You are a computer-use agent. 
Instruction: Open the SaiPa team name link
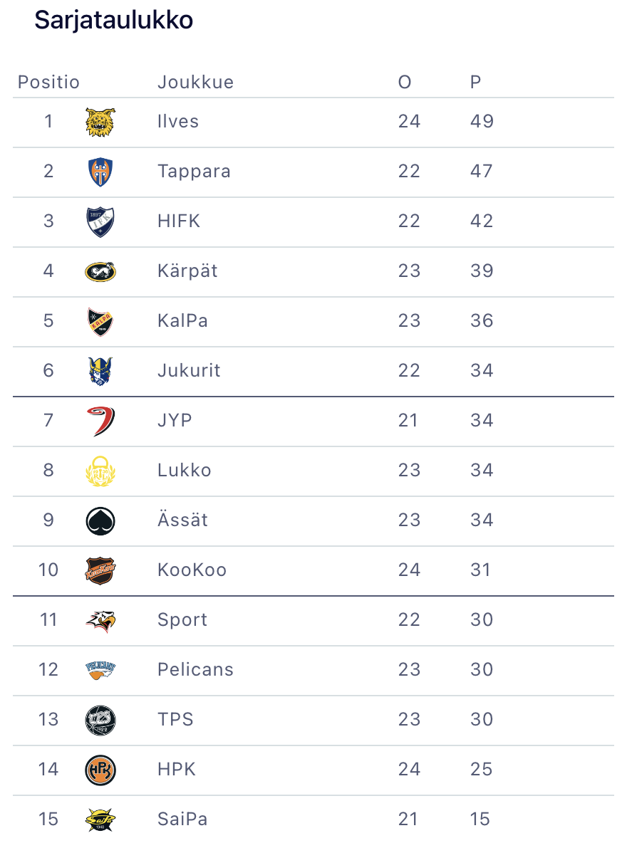tap(182, 819)
